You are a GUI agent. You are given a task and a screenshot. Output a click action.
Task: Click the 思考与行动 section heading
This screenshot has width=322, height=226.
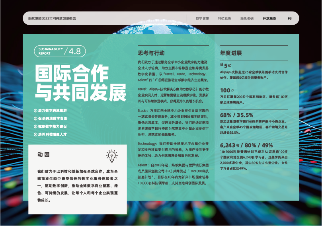click(x=151, y=53)
